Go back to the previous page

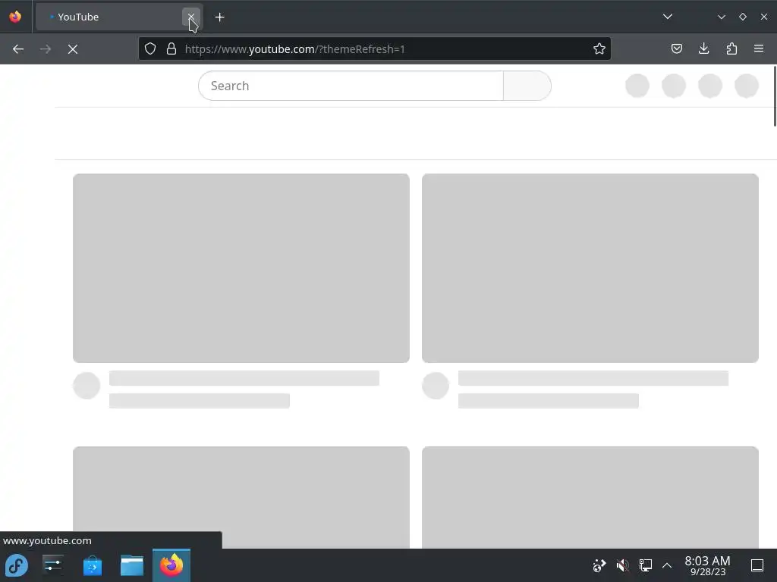pos(18,49)
